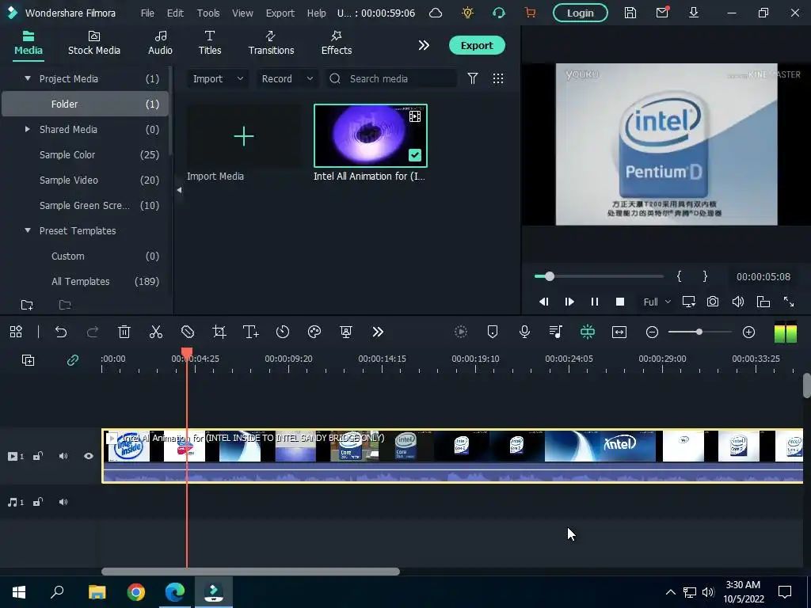Expand more timeline tools chevron
Screen dimensions: 811x608
tap(378, 332)
